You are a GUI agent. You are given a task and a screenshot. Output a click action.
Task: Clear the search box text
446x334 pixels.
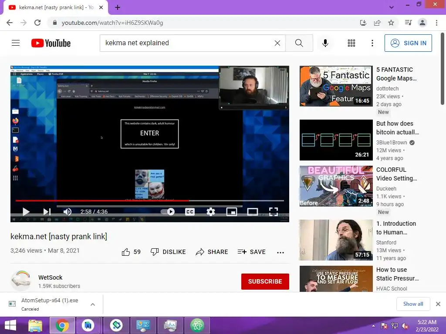tap(277, 43)
